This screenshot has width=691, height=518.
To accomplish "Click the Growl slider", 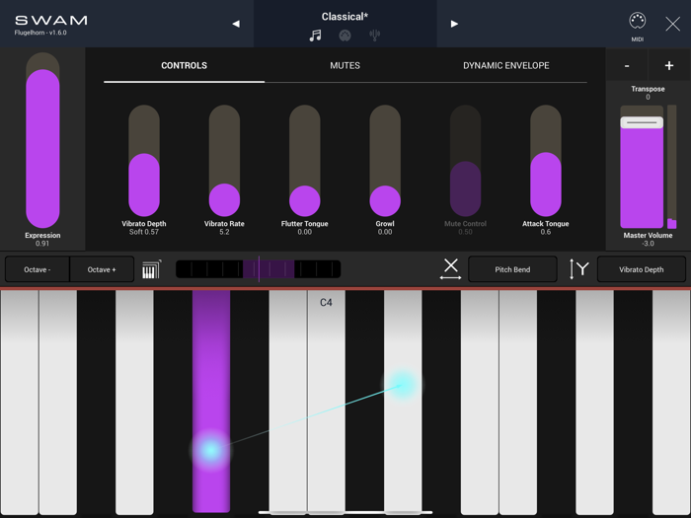I will point(385,161).
